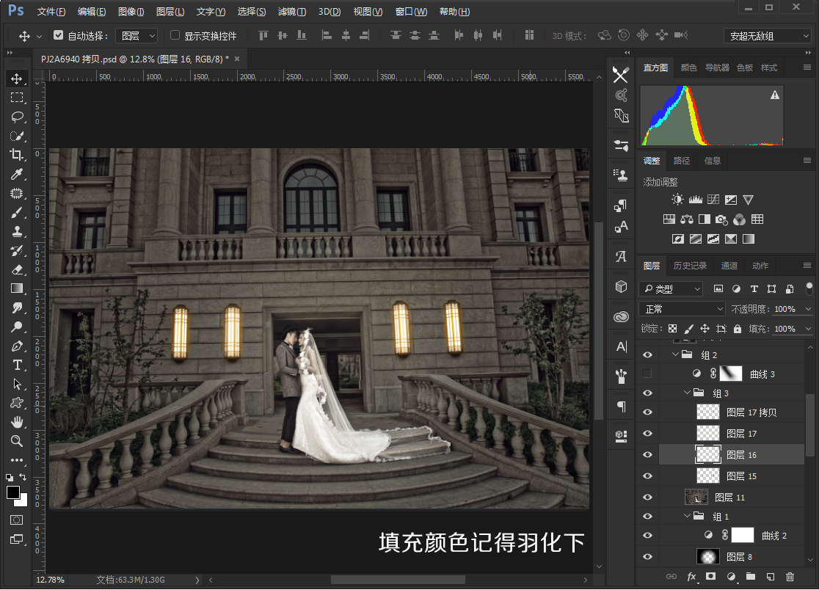Select the Hand tool

(17, 422)
